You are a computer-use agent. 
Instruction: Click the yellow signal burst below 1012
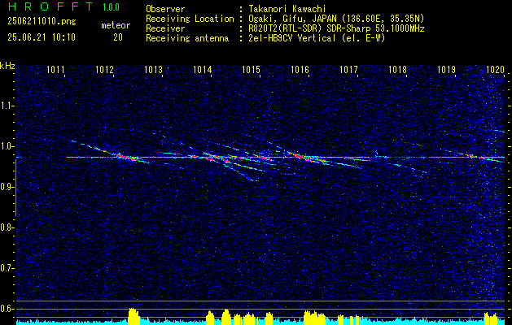tap(133, 316)
